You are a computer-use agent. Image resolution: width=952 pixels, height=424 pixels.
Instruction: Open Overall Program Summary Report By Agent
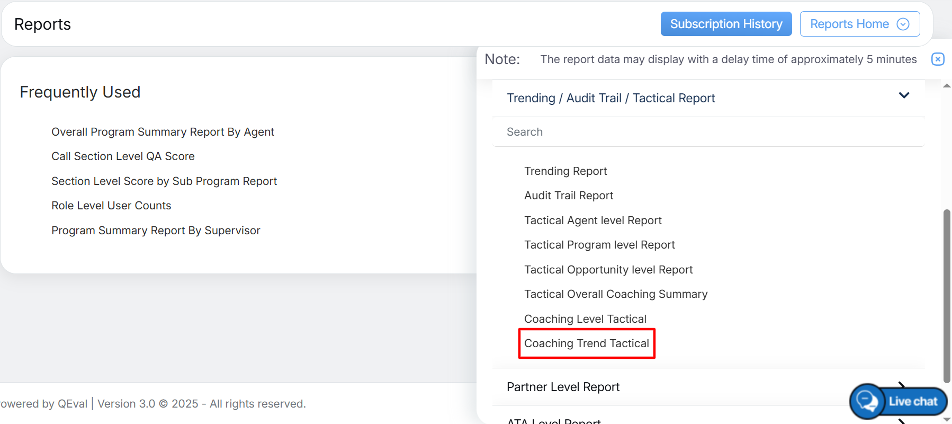tap(163, 132)
